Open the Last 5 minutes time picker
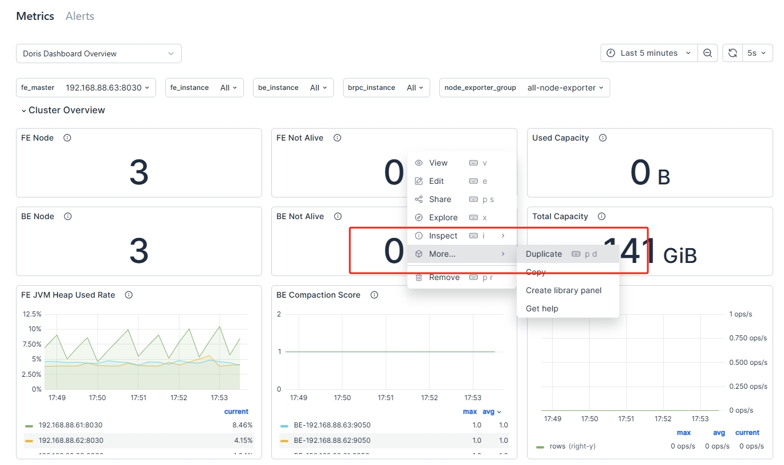Screen dimensions: 784x465 [x=649, y=53]
